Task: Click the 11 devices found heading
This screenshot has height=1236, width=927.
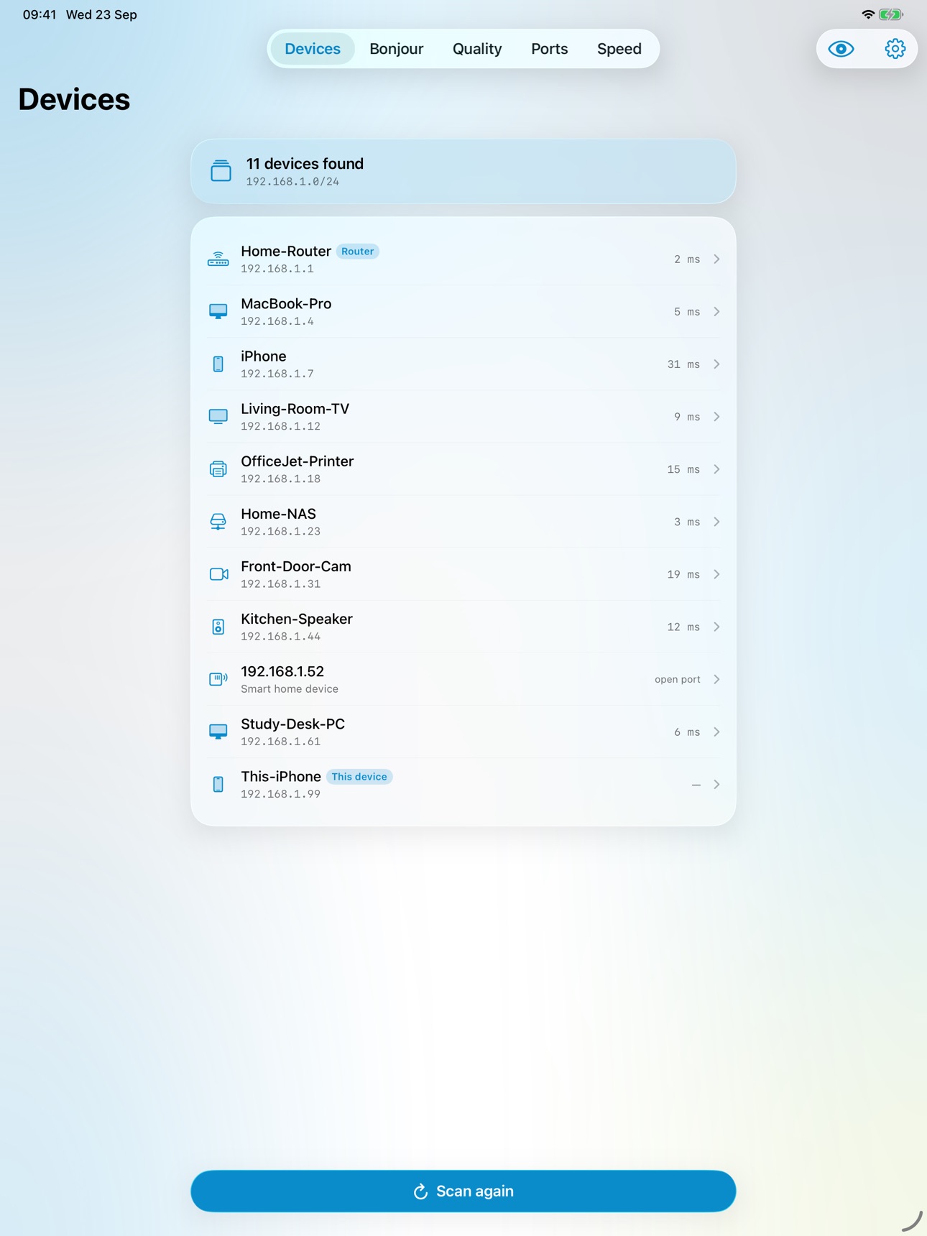Action: point(305,164)
